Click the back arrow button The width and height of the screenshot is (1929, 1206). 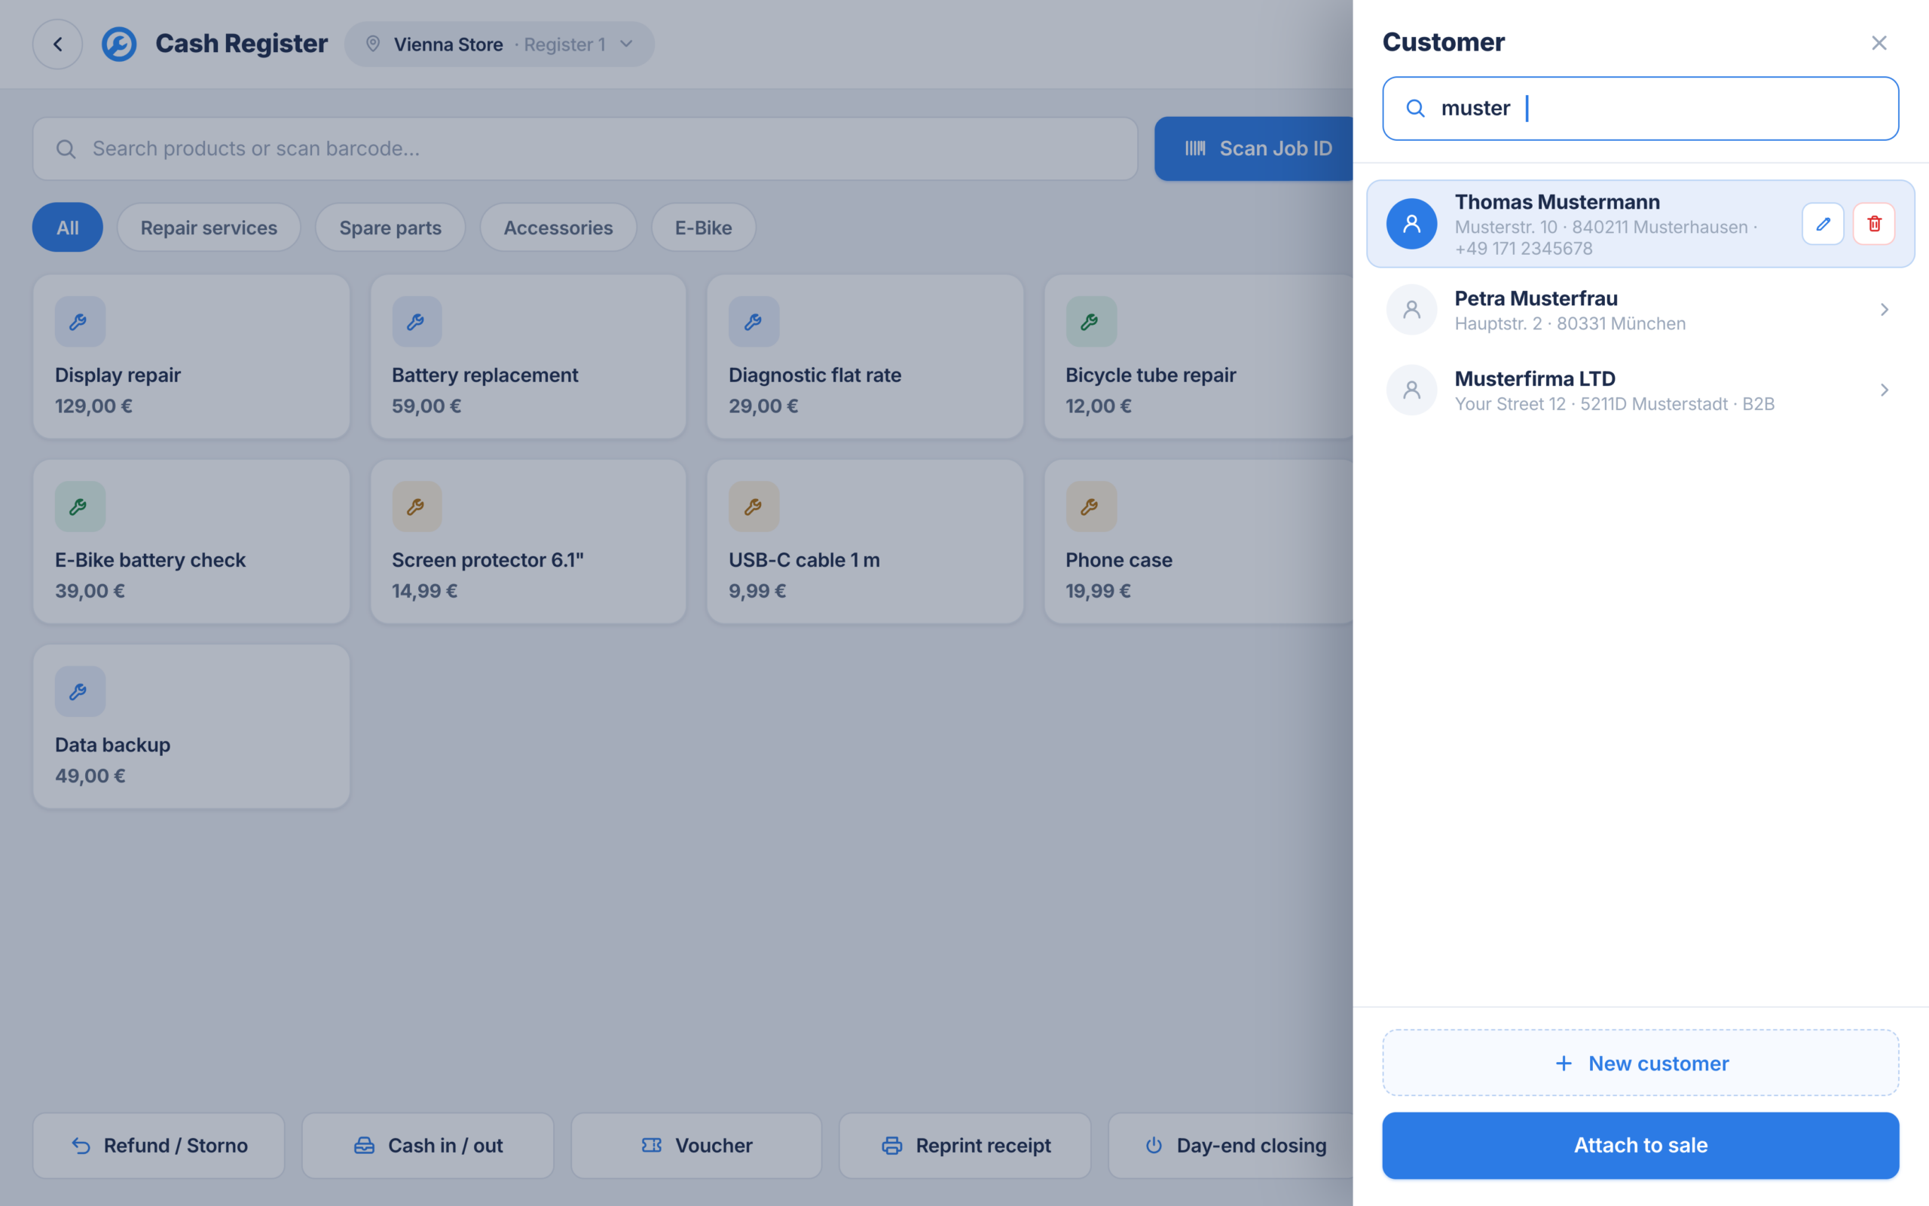[57, 44]
